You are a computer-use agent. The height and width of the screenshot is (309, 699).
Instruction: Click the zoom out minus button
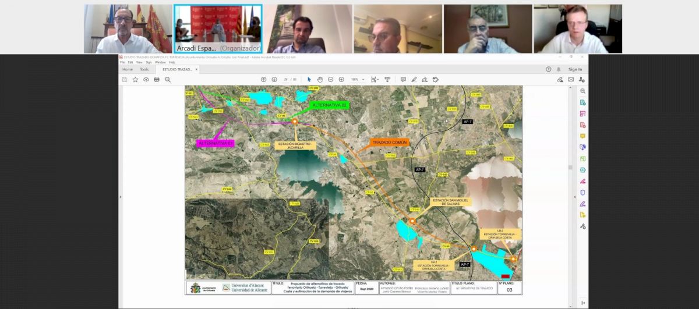330,79
